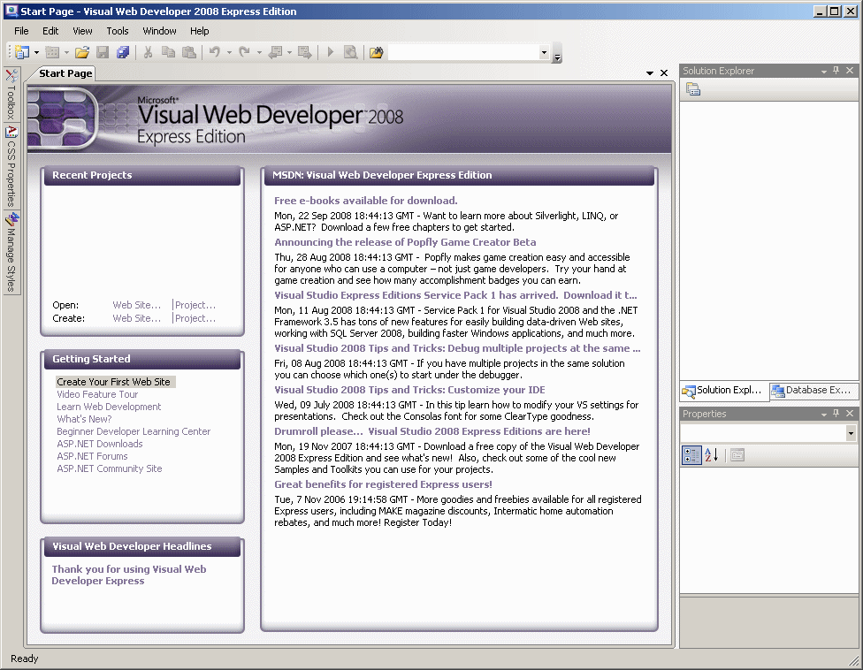
Task: Close the Solution Explorer panel
Action: point(850,71)
